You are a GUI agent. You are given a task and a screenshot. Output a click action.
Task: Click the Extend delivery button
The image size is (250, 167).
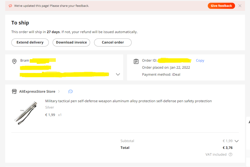(x=30, y=42)
